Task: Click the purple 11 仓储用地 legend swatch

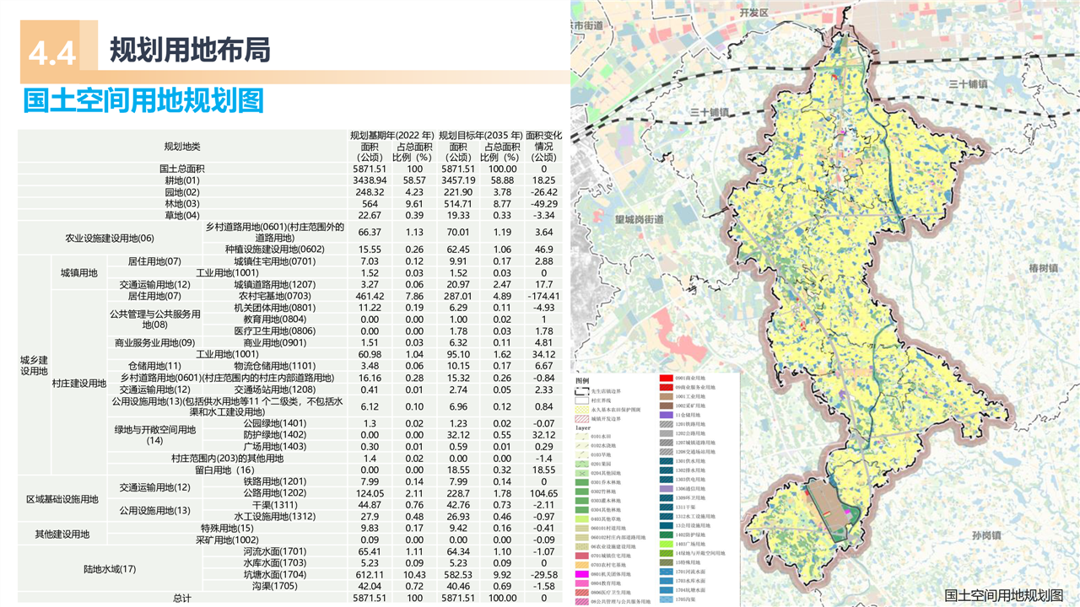Action: pyautogui.click(x=666, y=415)
